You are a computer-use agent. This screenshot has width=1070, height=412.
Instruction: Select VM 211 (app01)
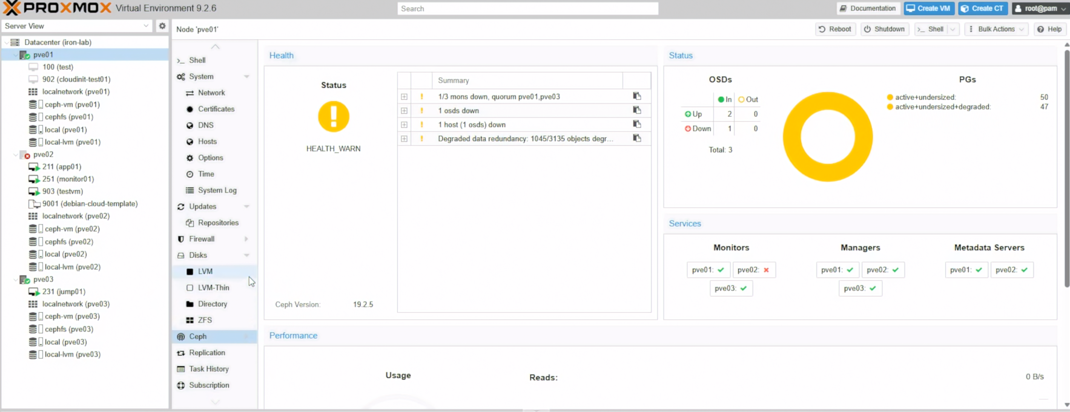coord(61,167)
